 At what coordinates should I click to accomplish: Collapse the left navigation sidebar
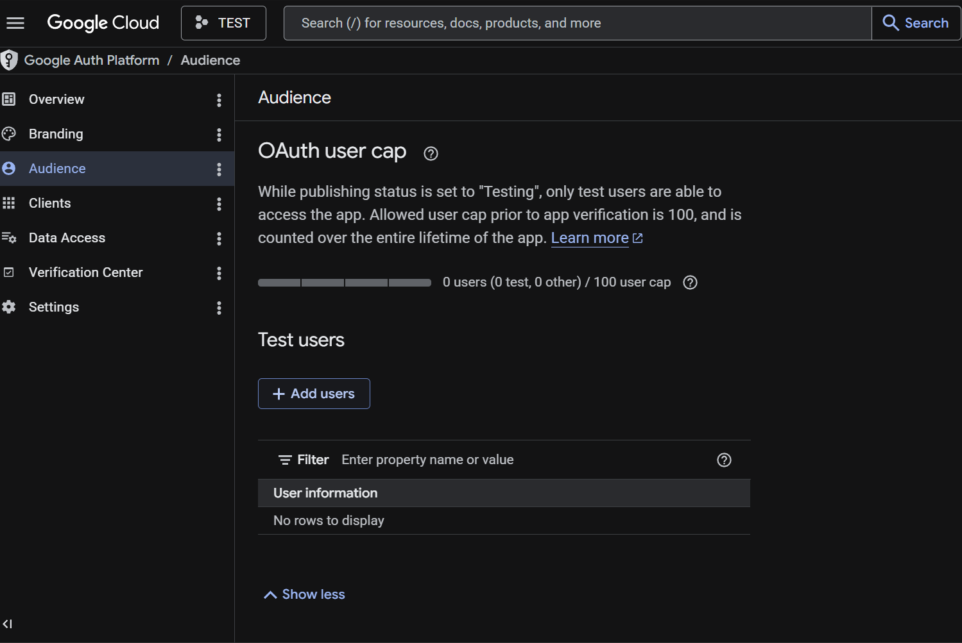coord(8,624)
